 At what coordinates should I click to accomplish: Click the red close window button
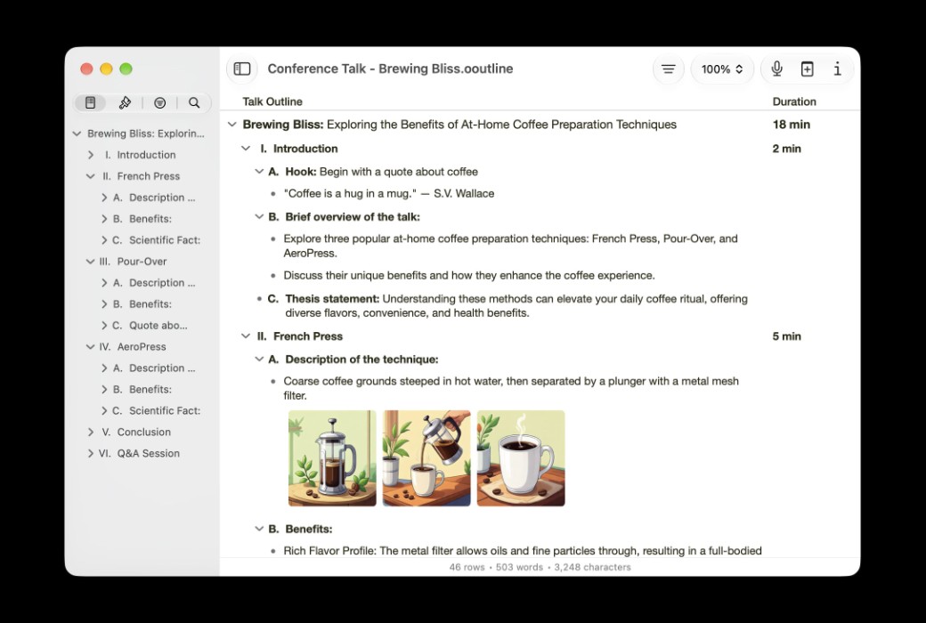(87, 69)
